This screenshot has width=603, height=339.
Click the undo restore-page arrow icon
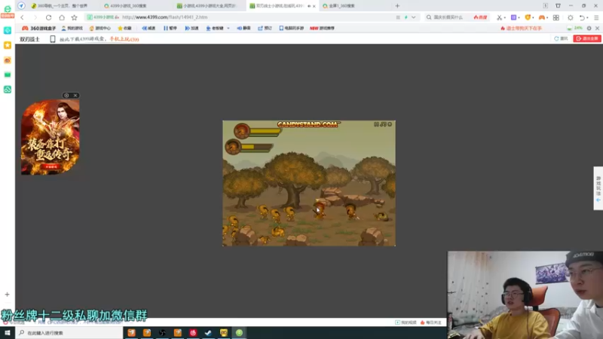point(582,17)
